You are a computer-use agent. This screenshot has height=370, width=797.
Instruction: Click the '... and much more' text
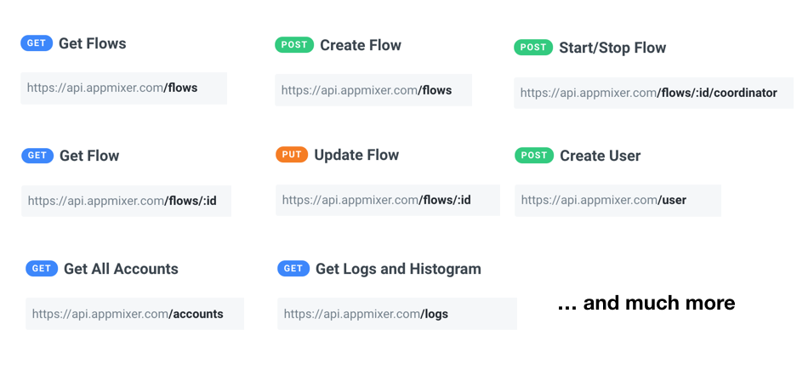646,303
